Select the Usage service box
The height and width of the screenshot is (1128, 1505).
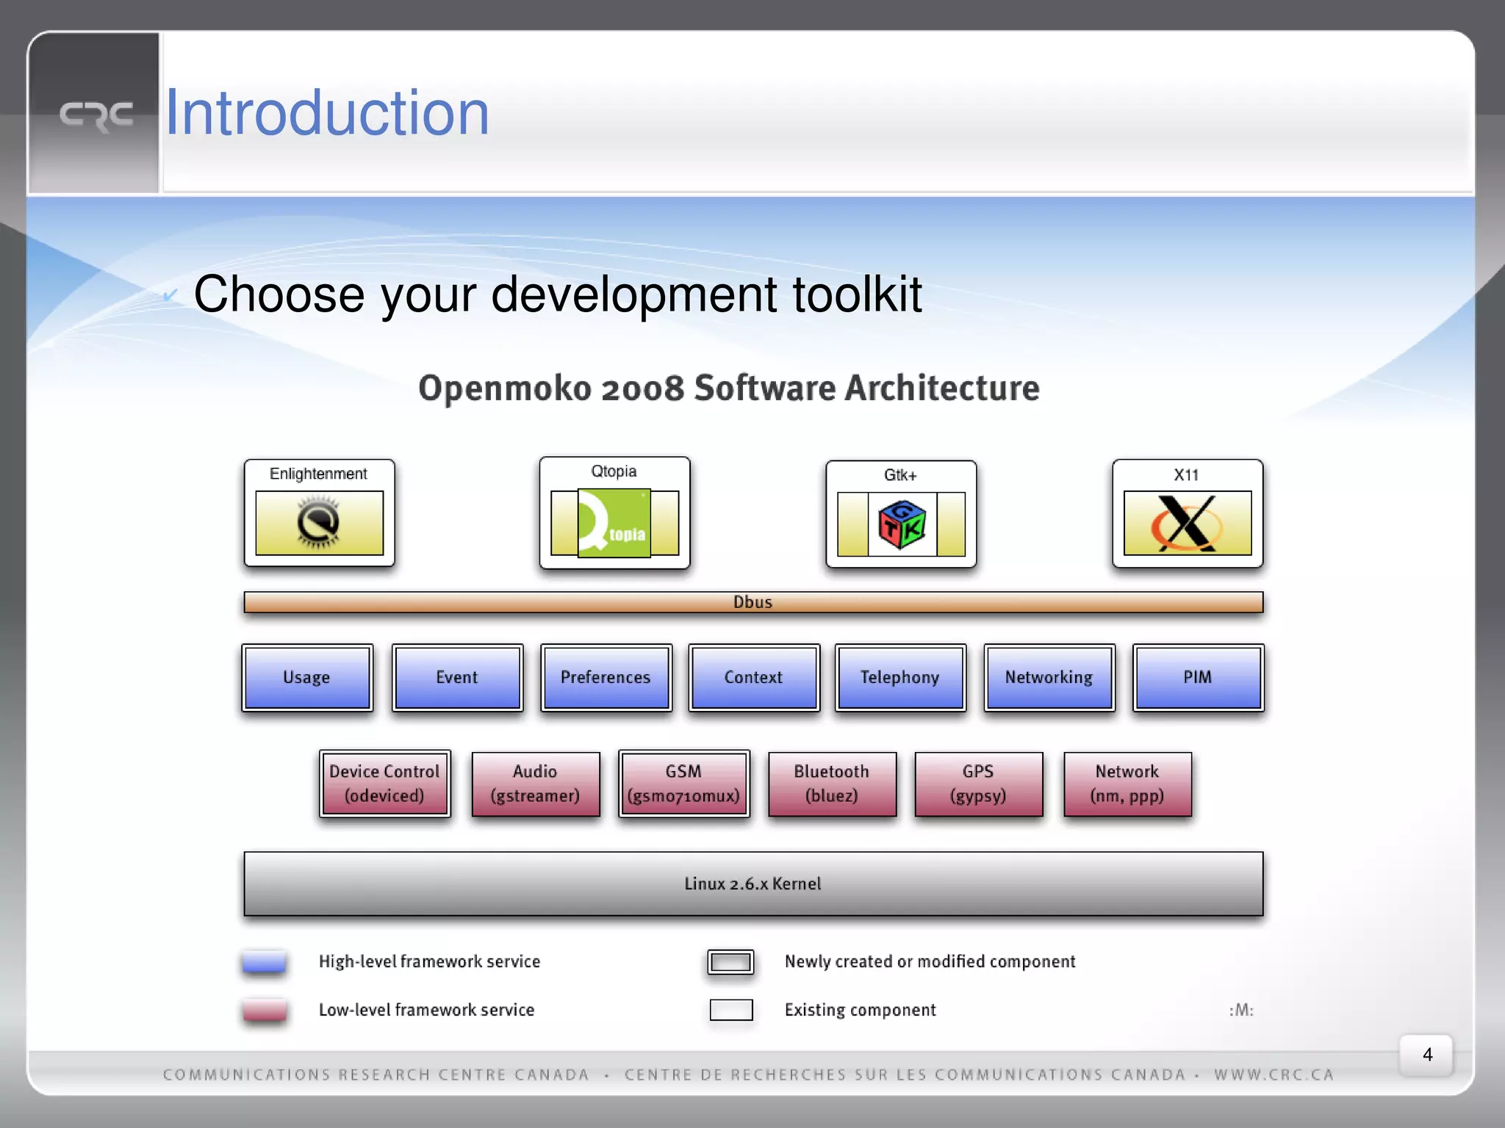pyautogui.click(x=307, y=677)
